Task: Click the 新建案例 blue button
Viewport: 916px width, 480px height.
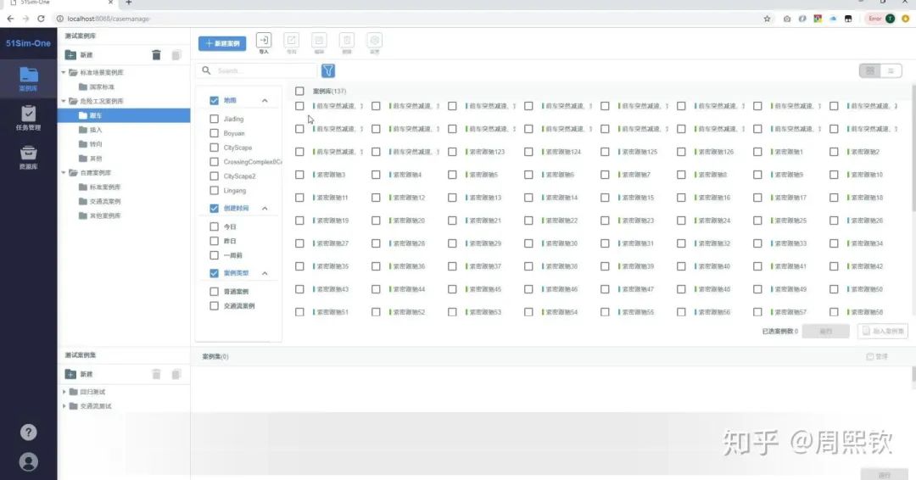Action: point(222,43)
